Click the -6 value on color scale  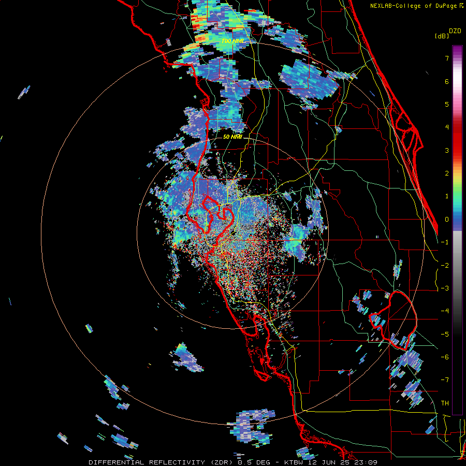[x=445, y=357]
